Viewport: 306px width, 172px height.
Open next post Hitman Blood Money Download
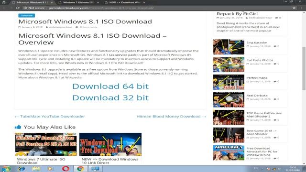(171, 117)
